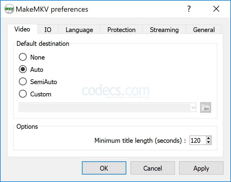Go to the Protection tab
The width and height of the screenshot is (231, 182).
121,30
